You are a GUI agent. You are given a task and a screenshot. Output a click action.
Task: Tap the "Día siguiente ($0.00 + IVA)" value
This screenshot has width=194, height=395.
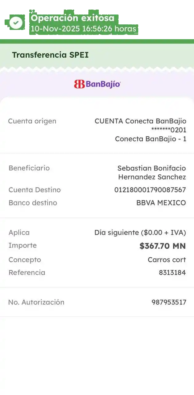[140, 233]
